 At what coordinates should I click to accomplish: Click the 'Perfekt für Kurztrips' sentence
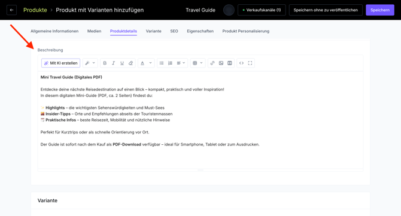tap(95, 132)
